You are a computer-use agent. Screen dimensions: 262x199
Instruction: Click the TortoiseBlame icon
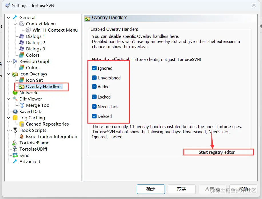coord(15,143)
